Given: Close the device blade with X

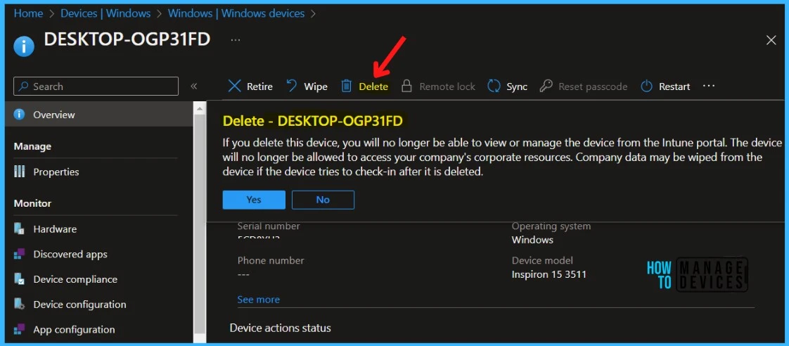Looking at the screenshot, I should 771,40.
